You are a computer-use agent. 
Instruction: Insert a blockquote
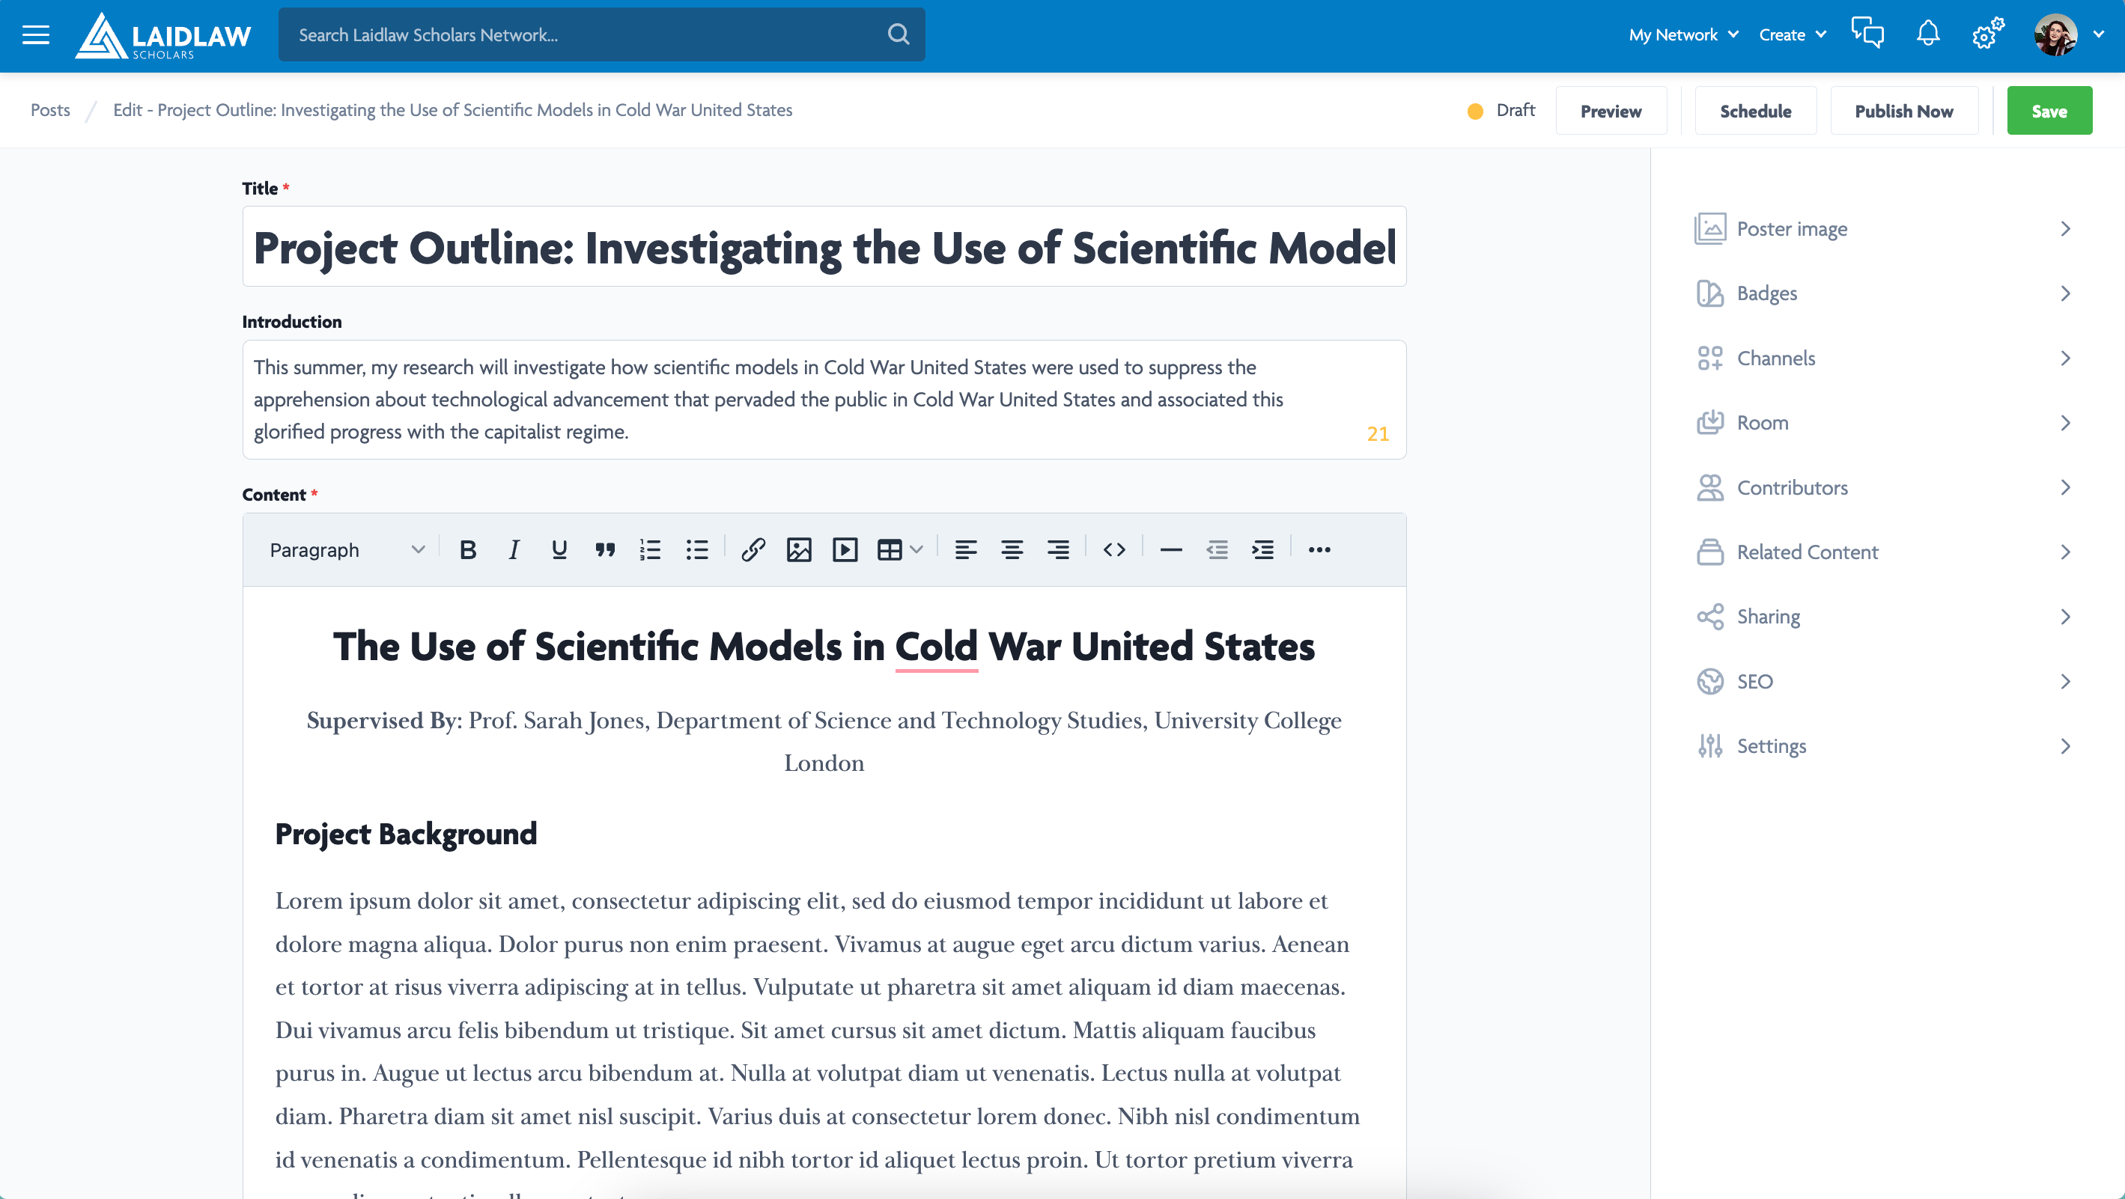tap(605, 550)
